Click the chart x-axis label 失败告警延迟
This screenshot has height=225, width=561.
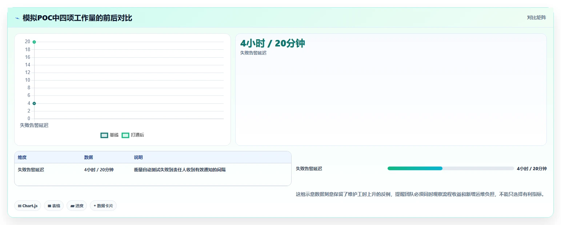34,125
